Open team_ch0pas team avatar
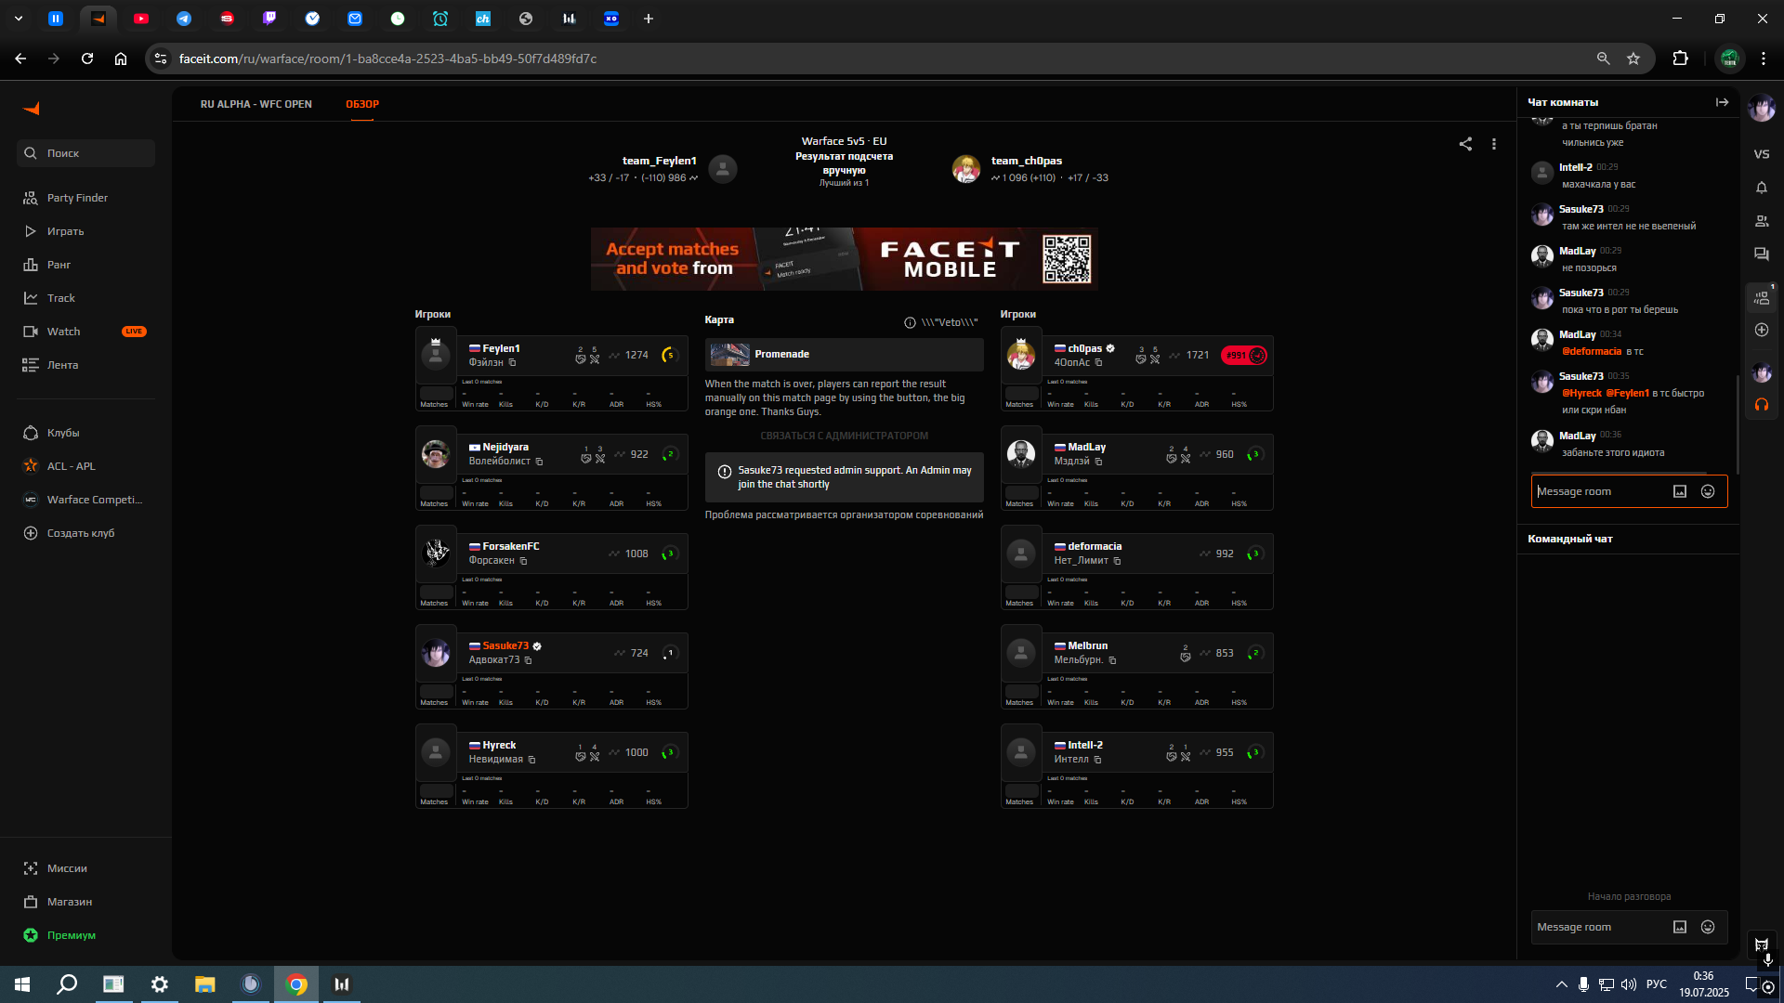The image size is (1784, 1003). tap(966, 169)
